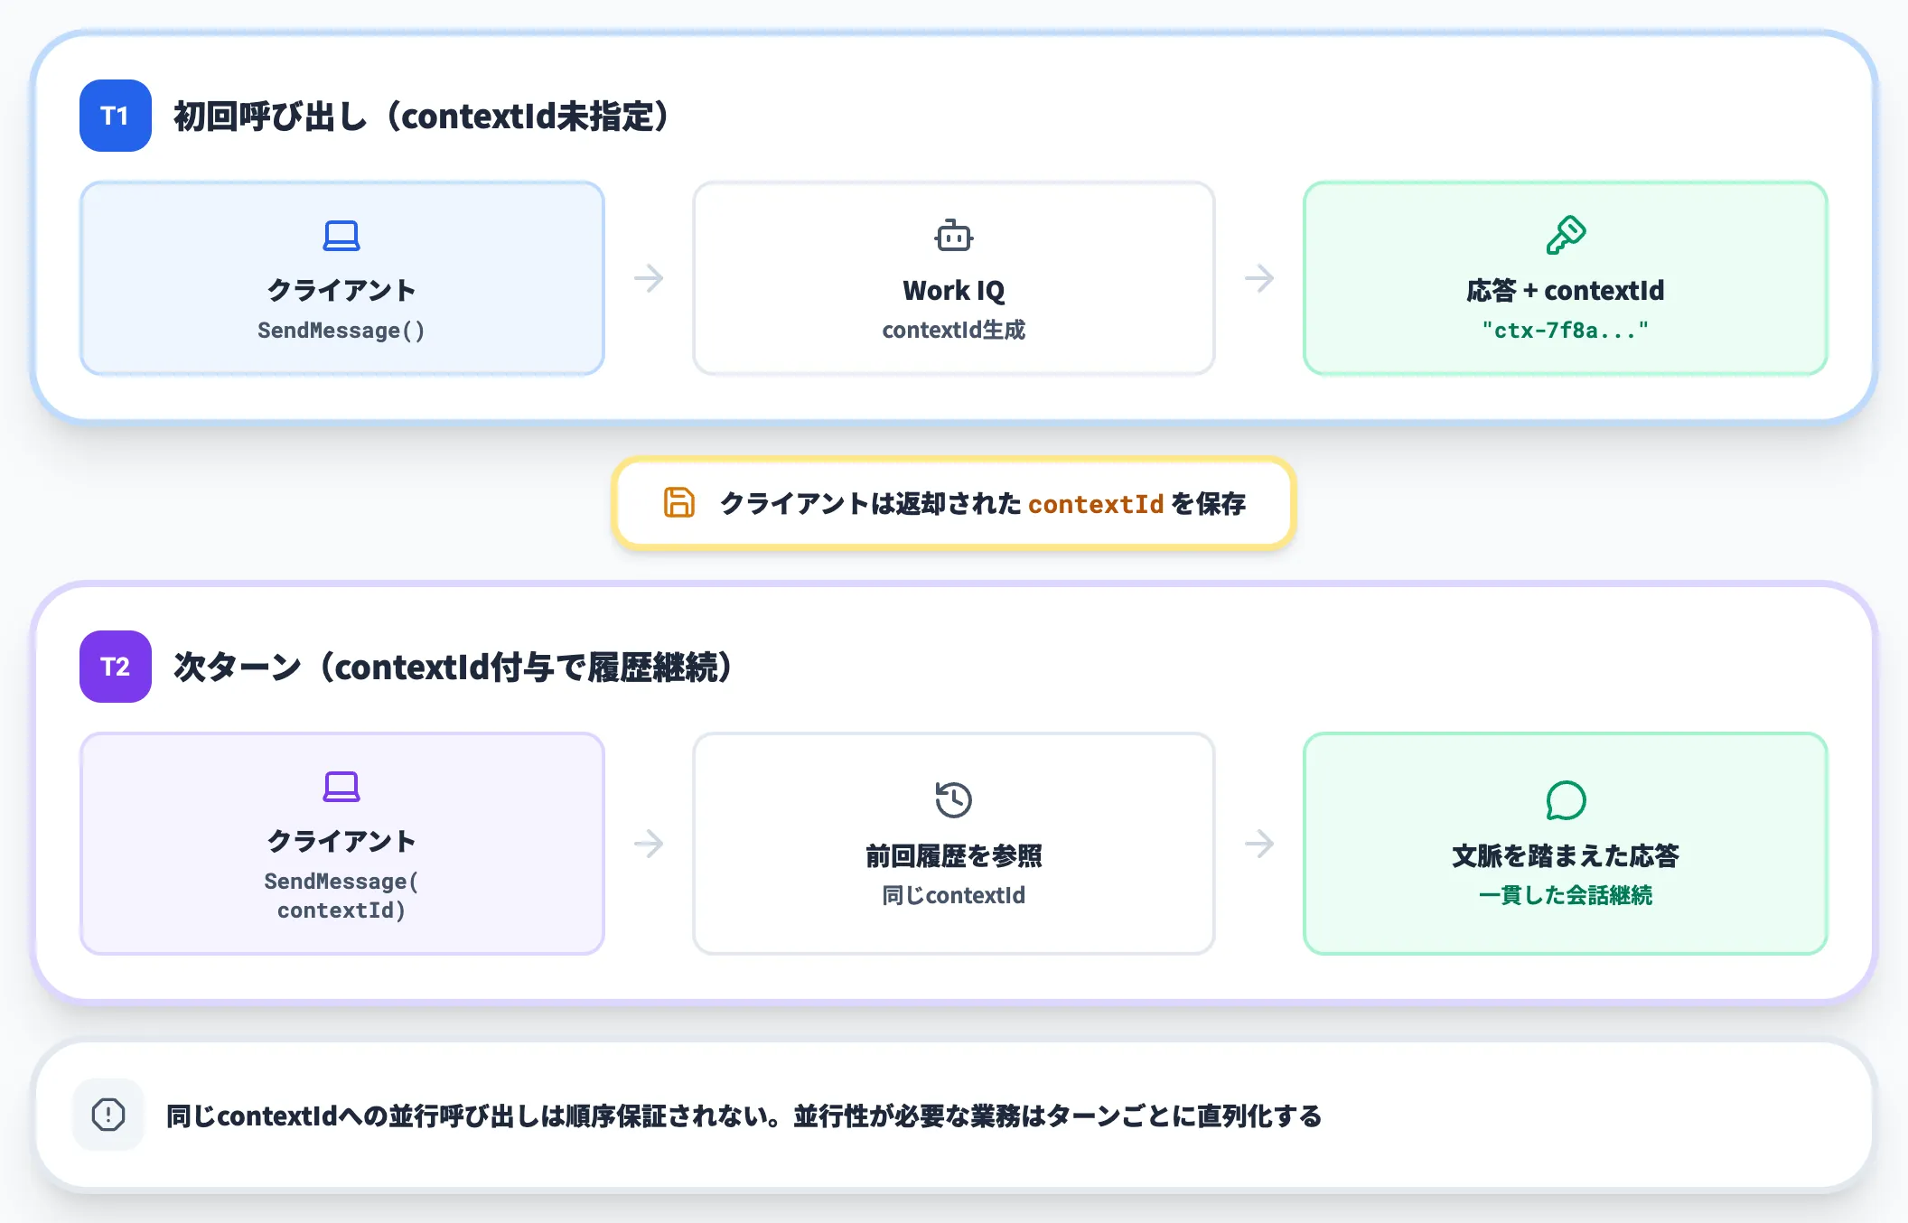The image size is (1908, 1223).
Task: Click the Work IQ title
Action: click(x=953, y=290)
